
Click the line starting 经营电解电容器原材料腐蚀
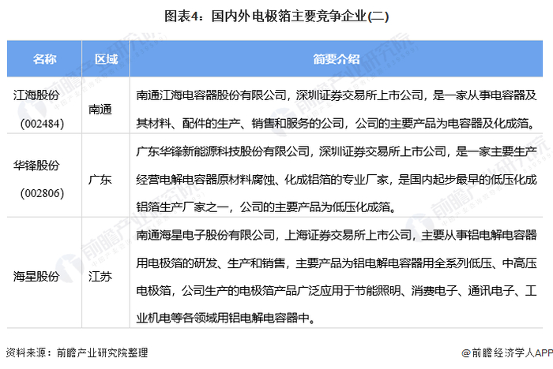336,180
